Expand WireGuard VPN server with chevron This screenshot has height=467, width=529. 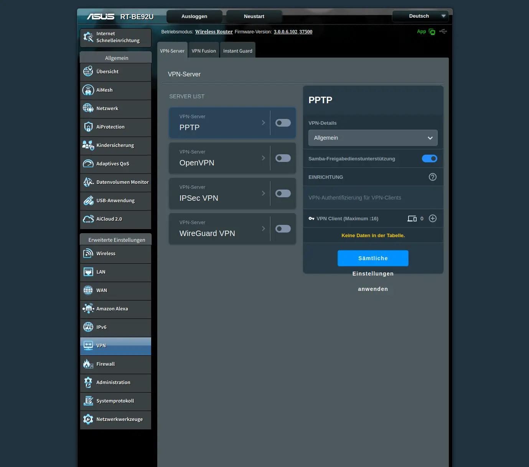pyautogui.click(x=263, y=229)
